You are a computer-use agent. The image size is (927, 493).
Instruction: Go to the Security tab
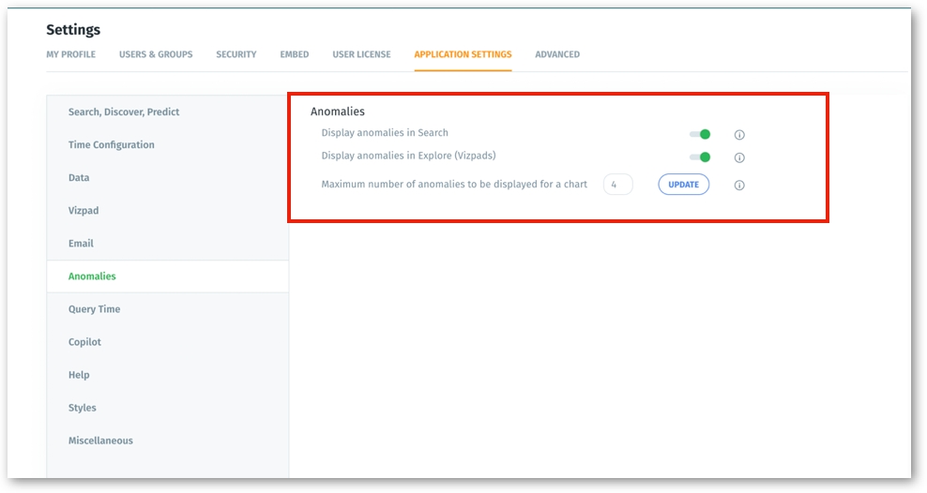tap(236, 54)
